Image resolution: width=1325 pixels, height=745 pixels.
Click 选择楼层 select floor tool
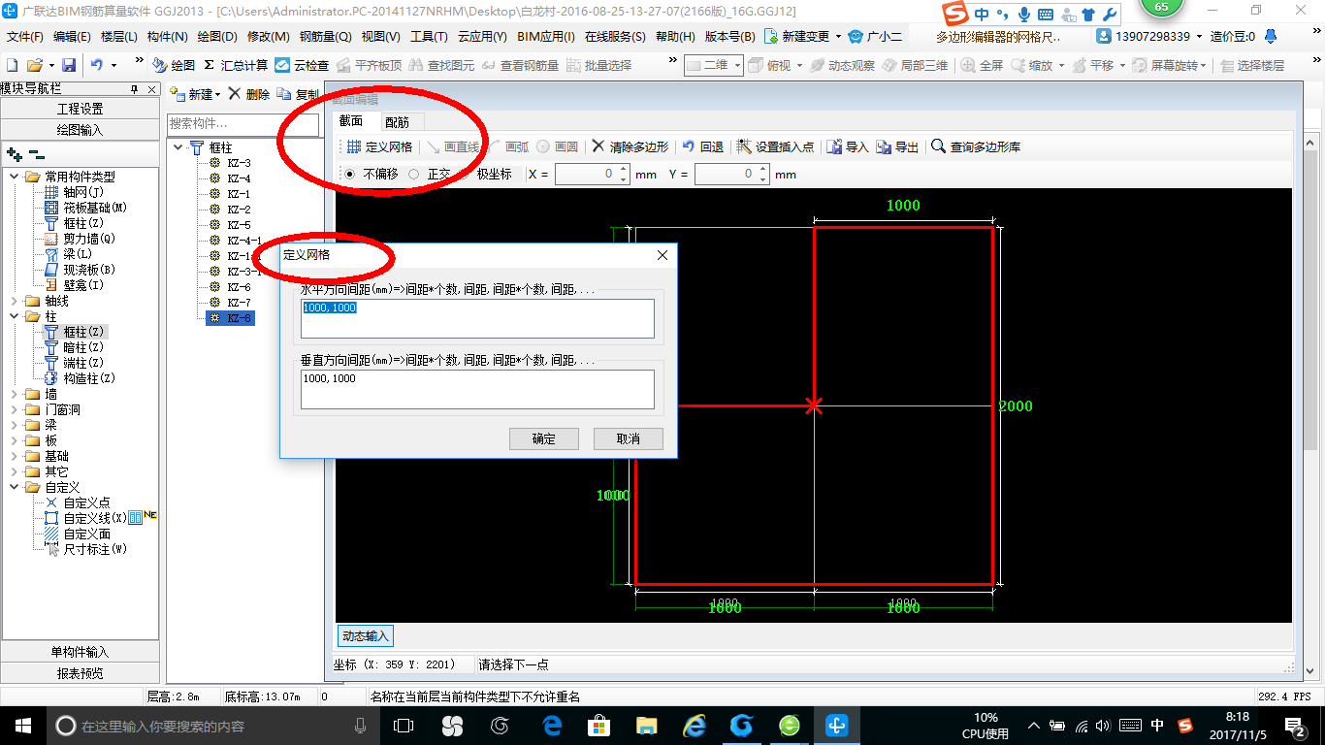[x=1251, y=65]
